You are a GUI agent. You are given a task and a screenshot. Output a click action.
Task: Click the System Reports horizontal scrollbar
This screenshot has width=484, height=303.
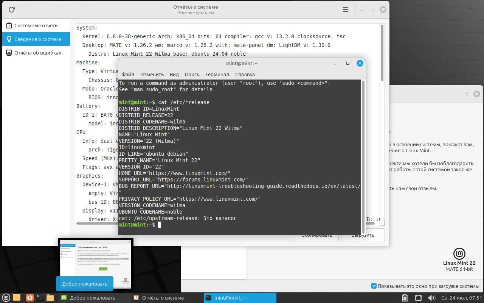point(226,223)
